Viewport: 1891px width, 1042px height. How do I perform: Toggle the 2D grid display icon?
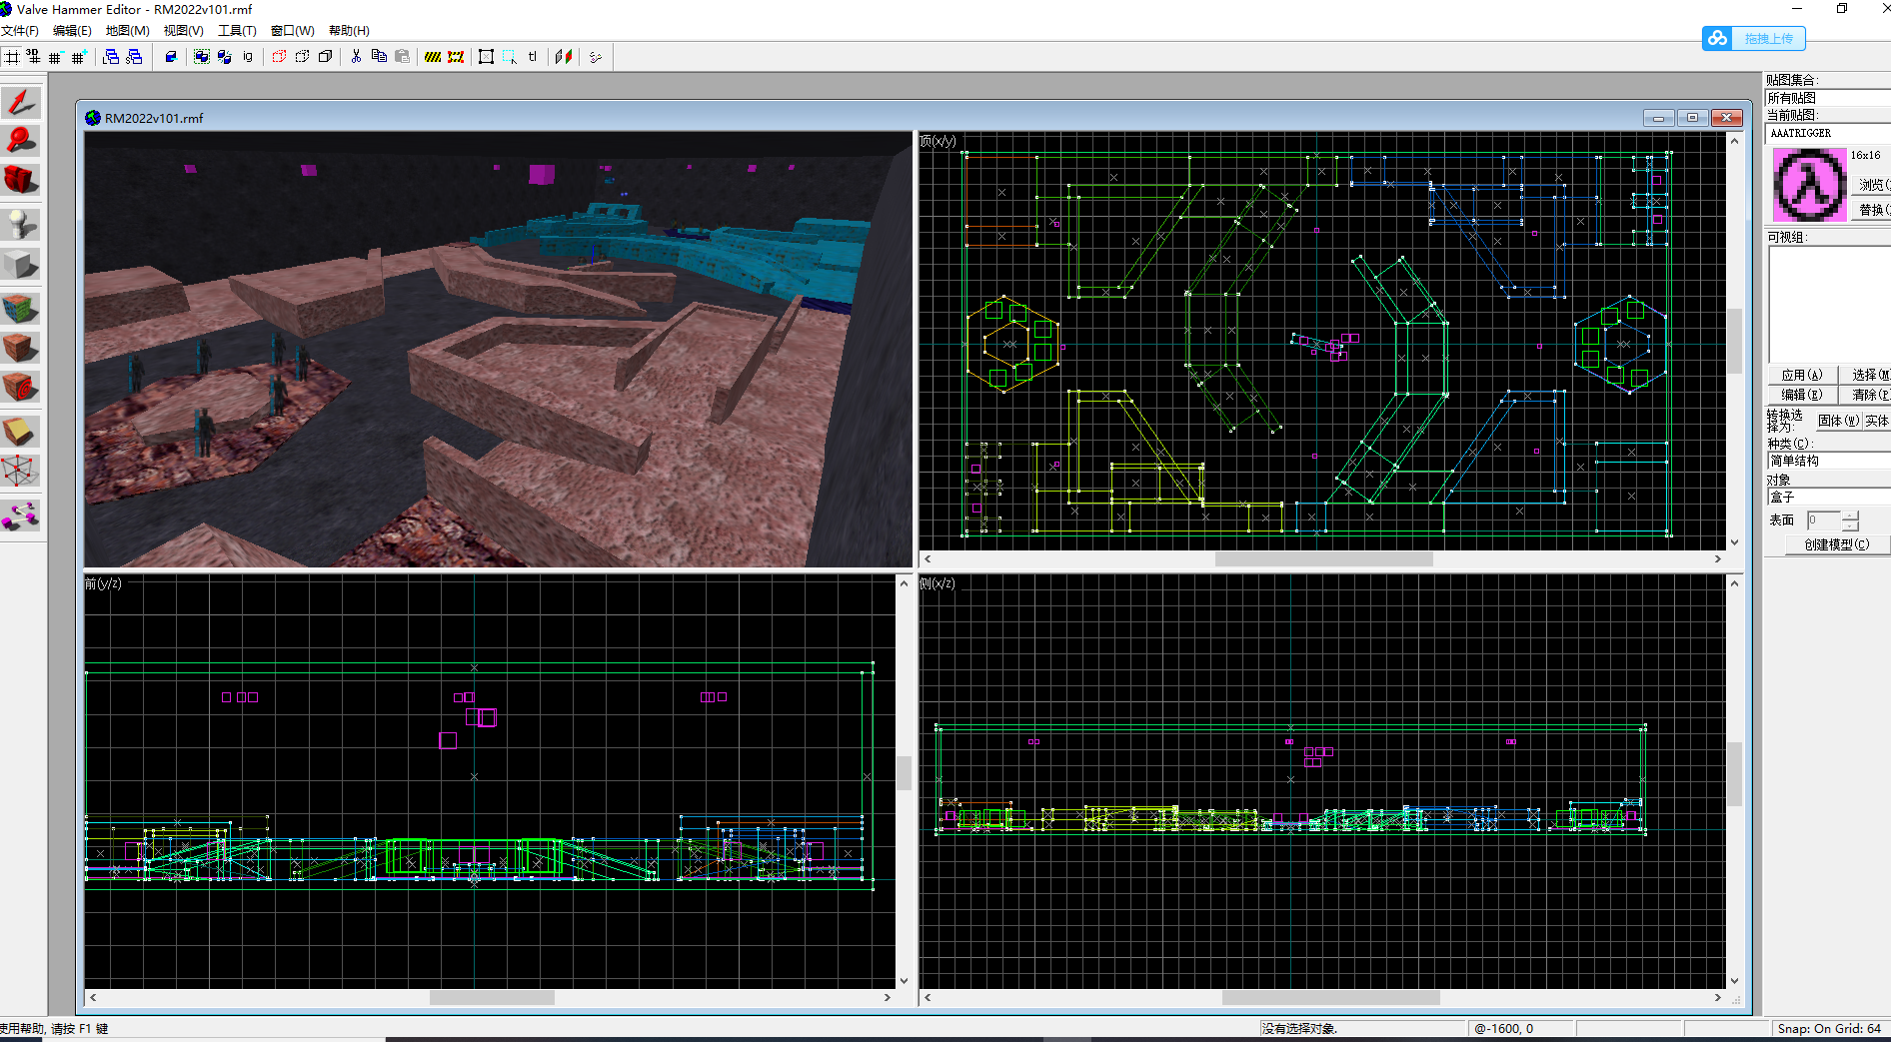[x=12, y=57]
